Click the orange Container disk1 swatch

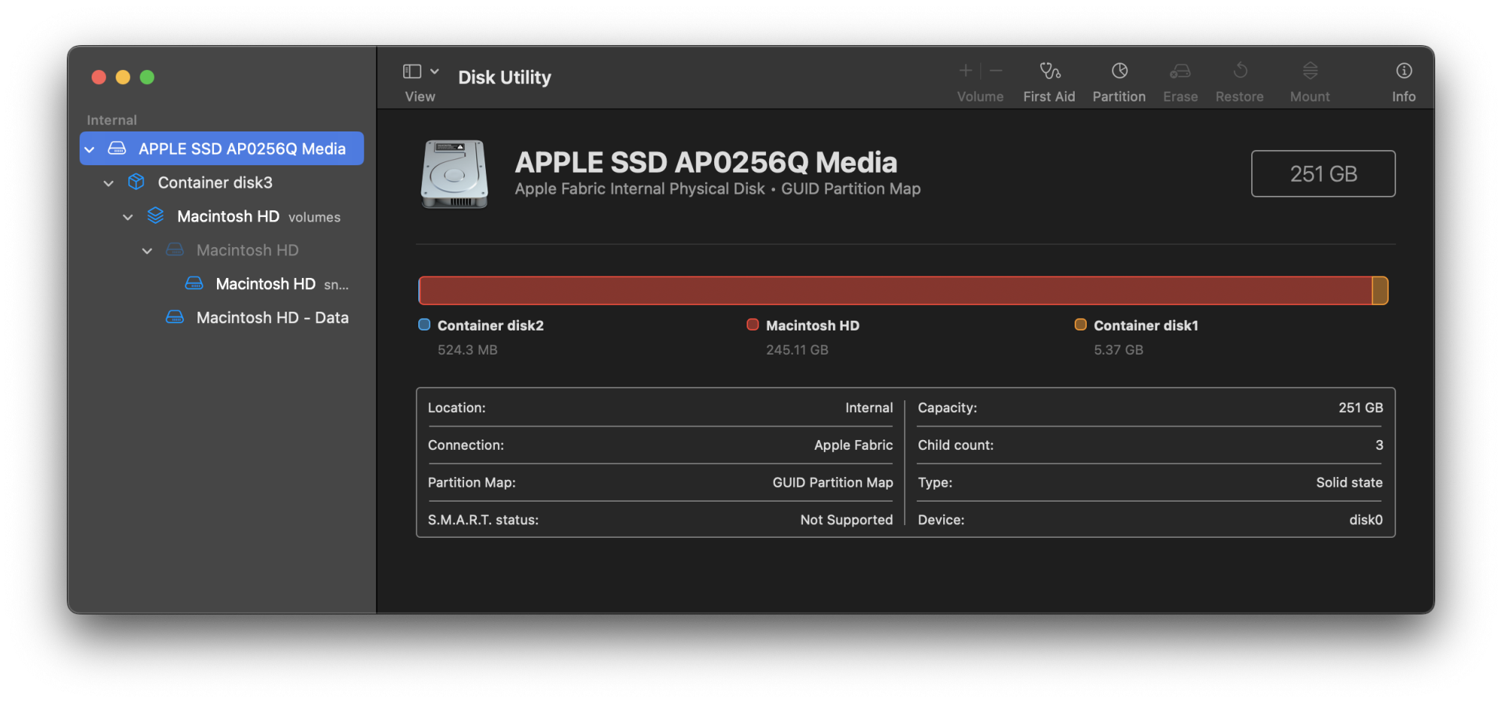pos(1081,324)
